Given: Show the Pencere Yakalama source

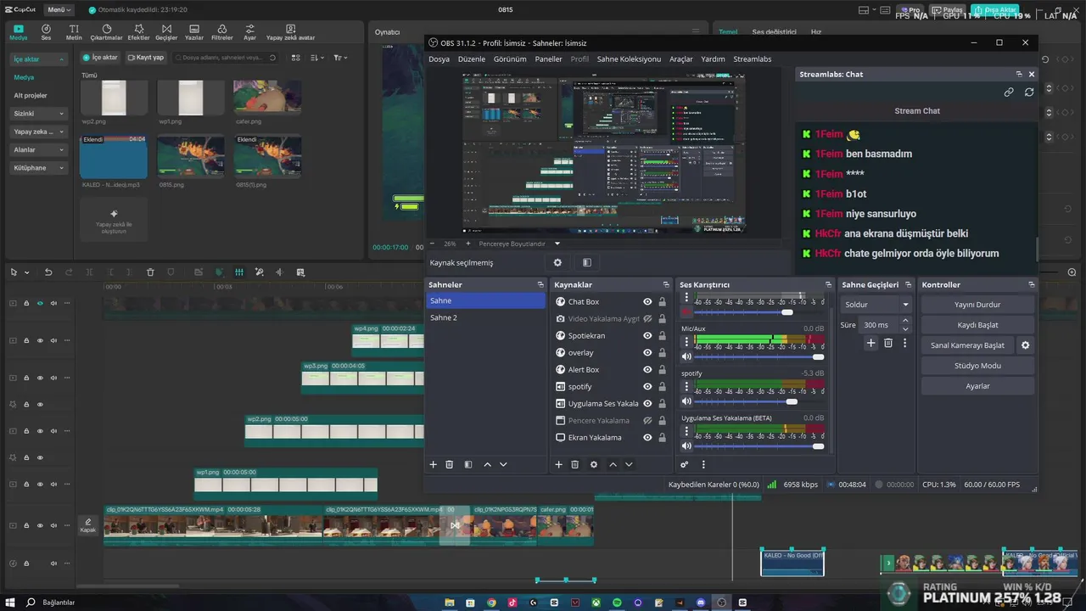Looking at the screenshot, I should 647,420.
